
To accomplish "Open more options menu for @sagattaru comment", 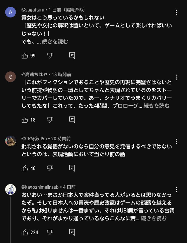I will pyautogui.click(x=176, y=13).
